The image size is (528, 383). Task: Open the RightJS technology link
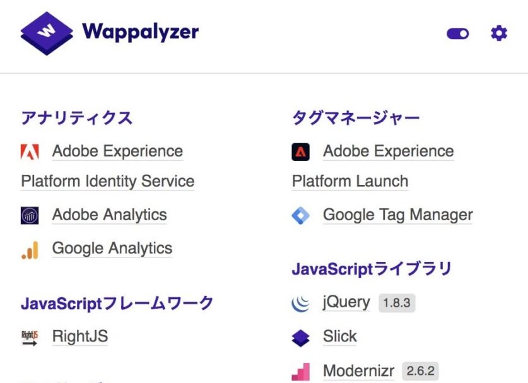[80, 336]
